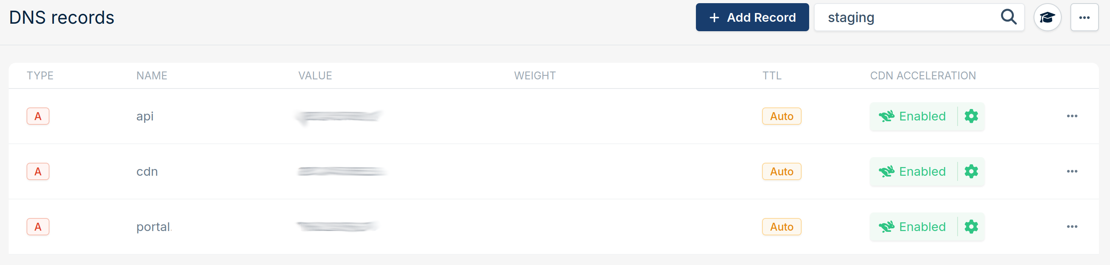The image size is (1110, 265).
Task: Toggle CDN acceleration Enabled for api
Action: (913, 116)
